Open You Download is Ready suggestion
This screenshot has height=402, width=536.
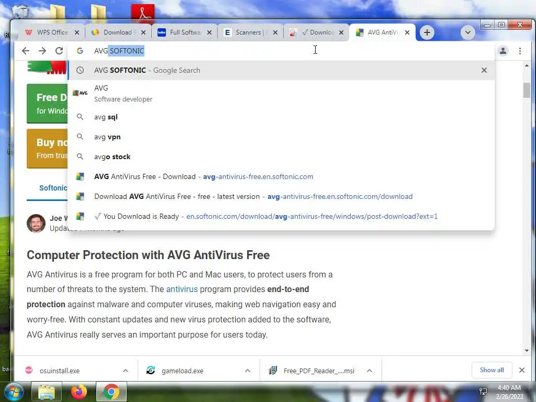(x=281, y=216)
